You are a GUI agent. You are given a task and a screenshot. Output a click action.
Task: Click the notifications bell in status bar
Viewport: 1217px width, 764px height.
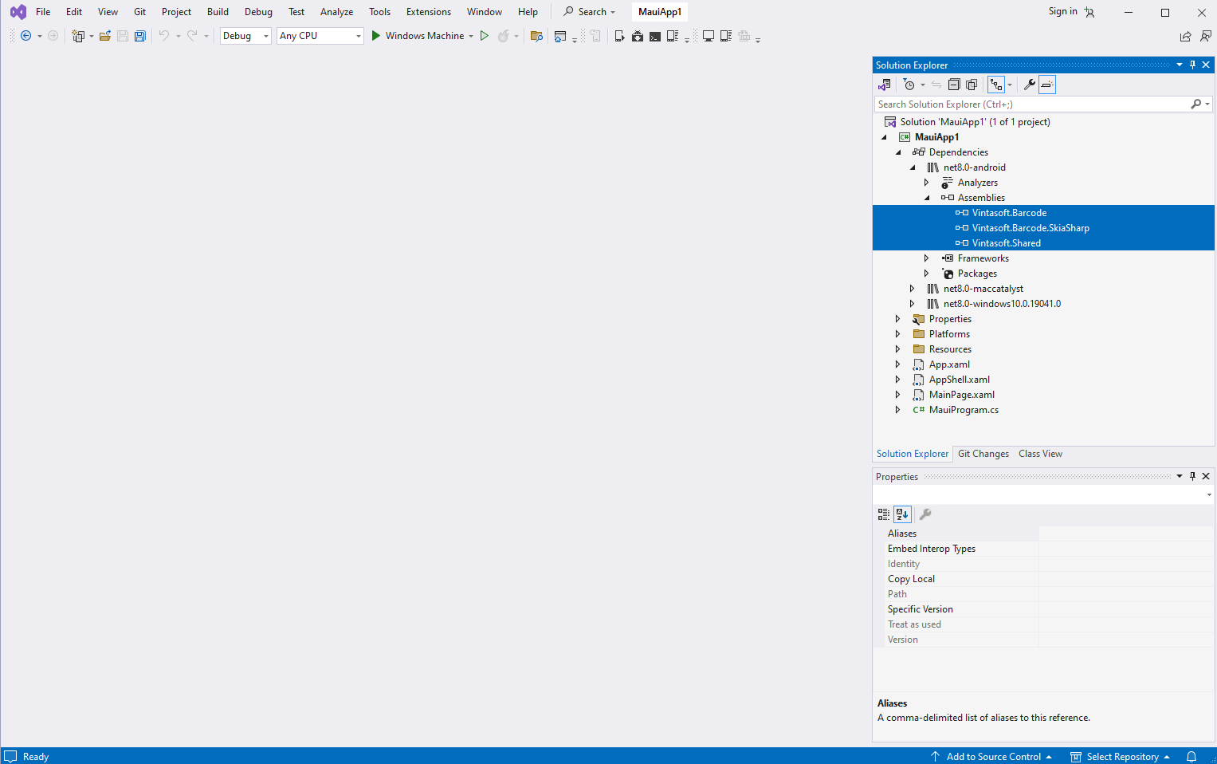click(1191, 757)
